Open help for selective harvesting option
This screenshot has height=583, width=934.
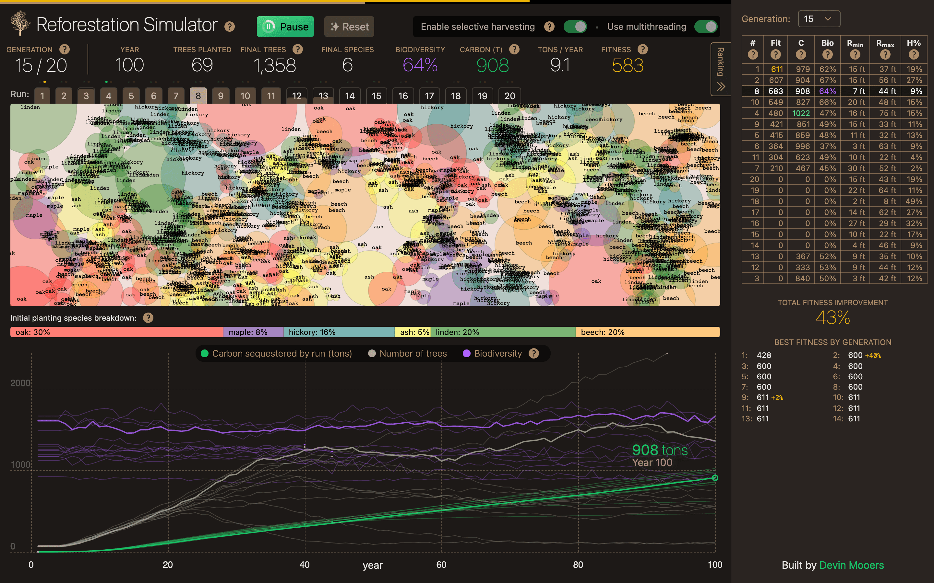click(x=549, y=27)
